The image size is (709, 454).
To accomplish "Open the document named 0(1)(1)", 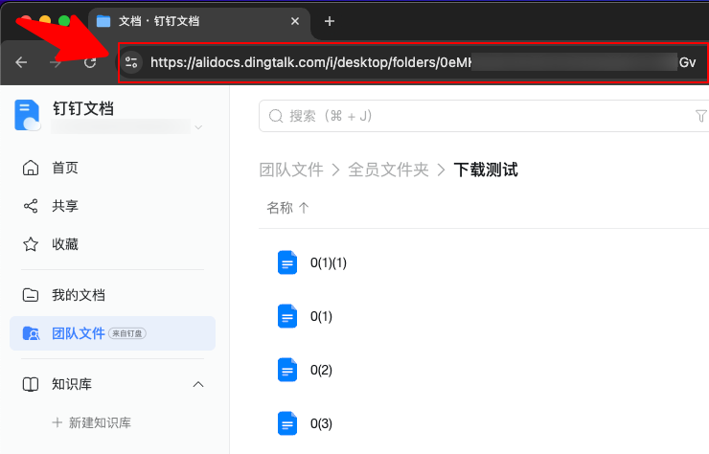I will coord(328,262).
